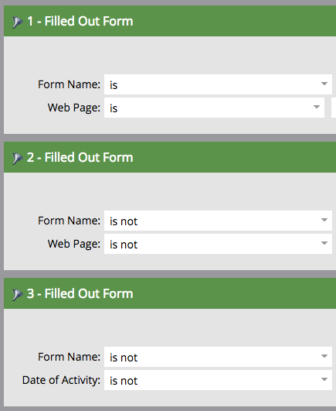Open Form Name operator dropdown in filter 1
This screenshot has width=336, height=411.
[x=218, y=84]
